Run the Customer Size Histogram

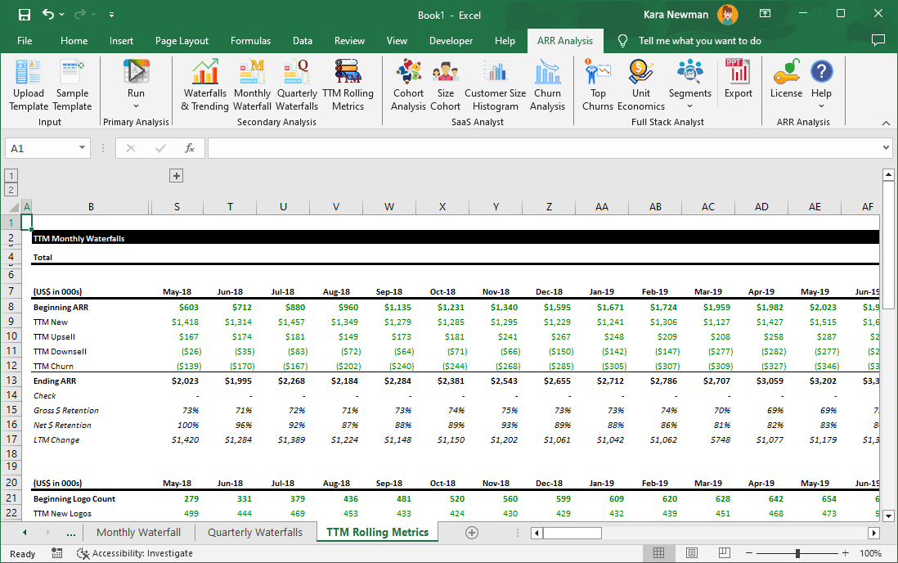click(495, 82)
